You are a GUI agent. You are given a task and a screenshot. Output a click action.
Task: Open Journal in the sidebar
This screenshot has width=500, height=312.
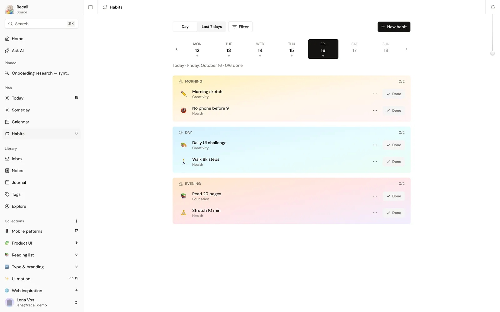pos(42,183)
